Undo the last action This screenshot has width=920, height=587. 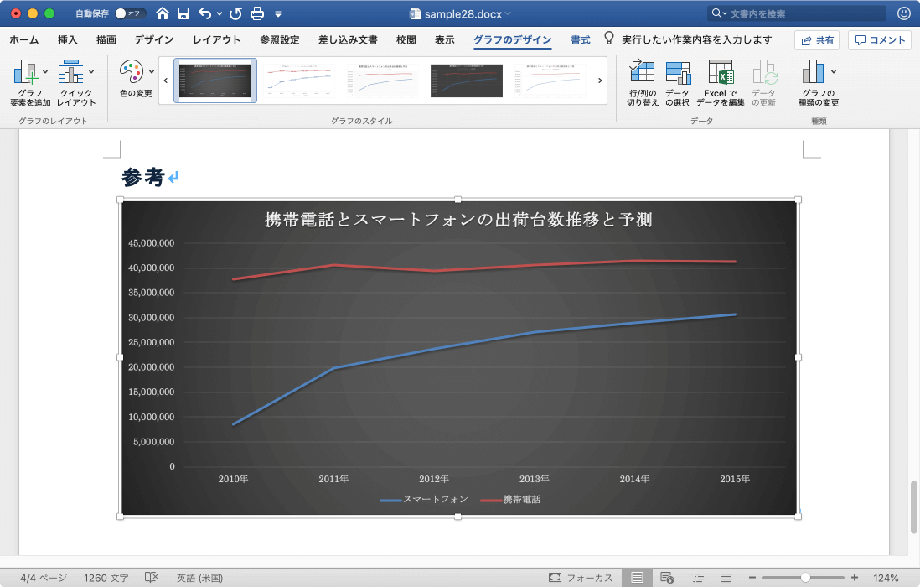pyautogui.click(x=204, y=13)
